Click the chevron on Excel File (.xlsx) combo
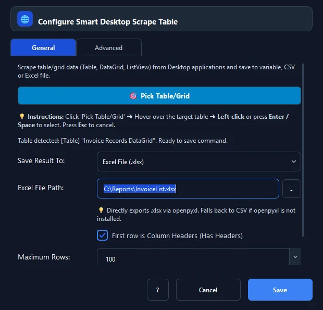The width and height of the screenshot is (323, 310). coord(294,162)
